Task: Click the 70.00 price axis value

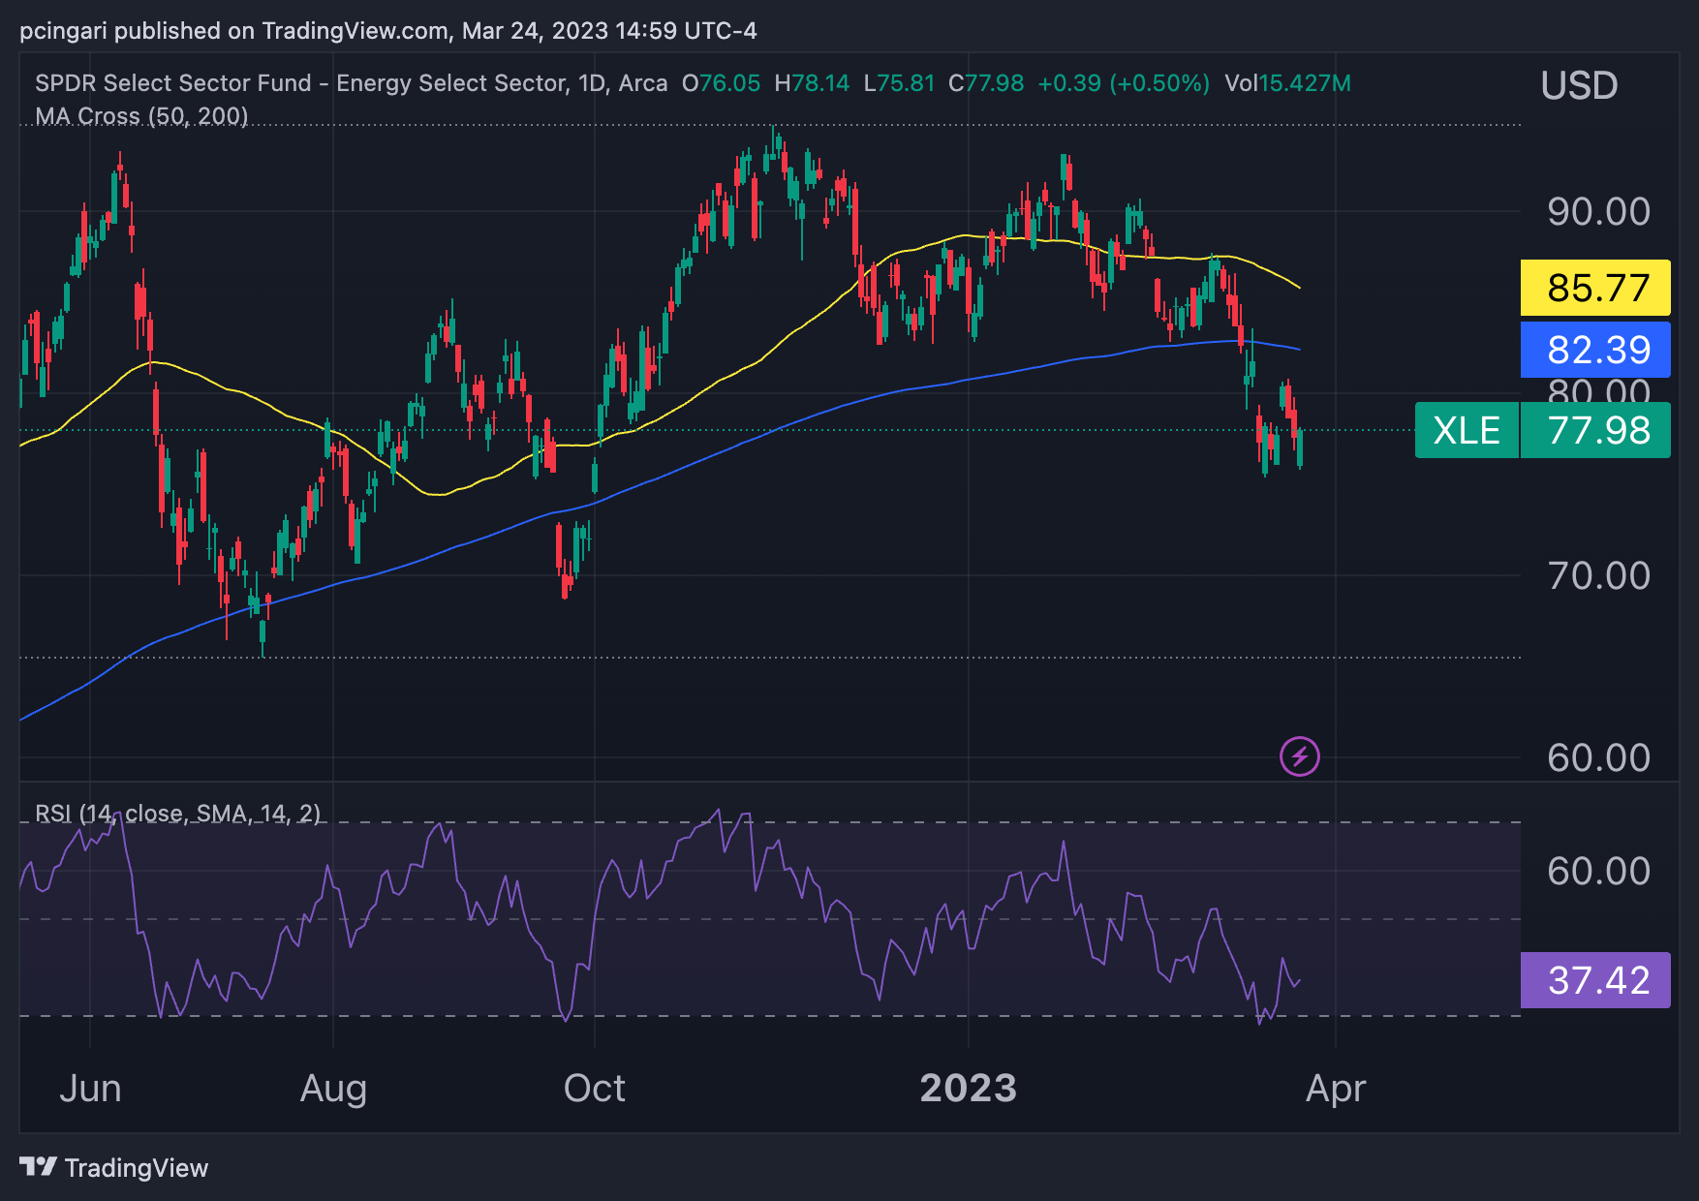Action: [x=1598, y=575]
